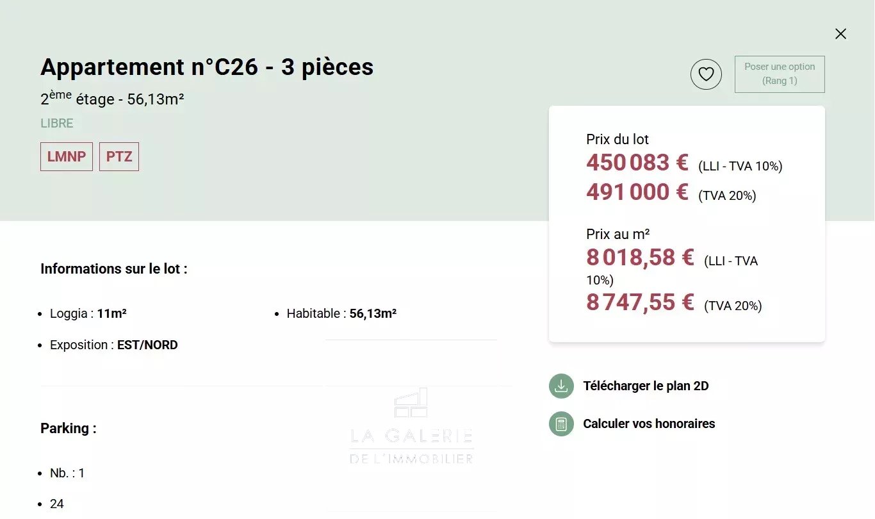Click the "Appartement n°C26 - 3 pièces" title

point(207,67)
